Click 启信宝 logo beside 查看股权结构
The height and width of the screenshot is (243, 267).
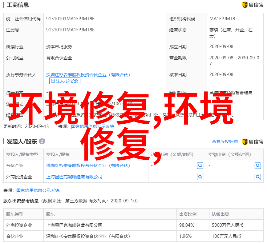pyautogui.click(x=253, y=142)
